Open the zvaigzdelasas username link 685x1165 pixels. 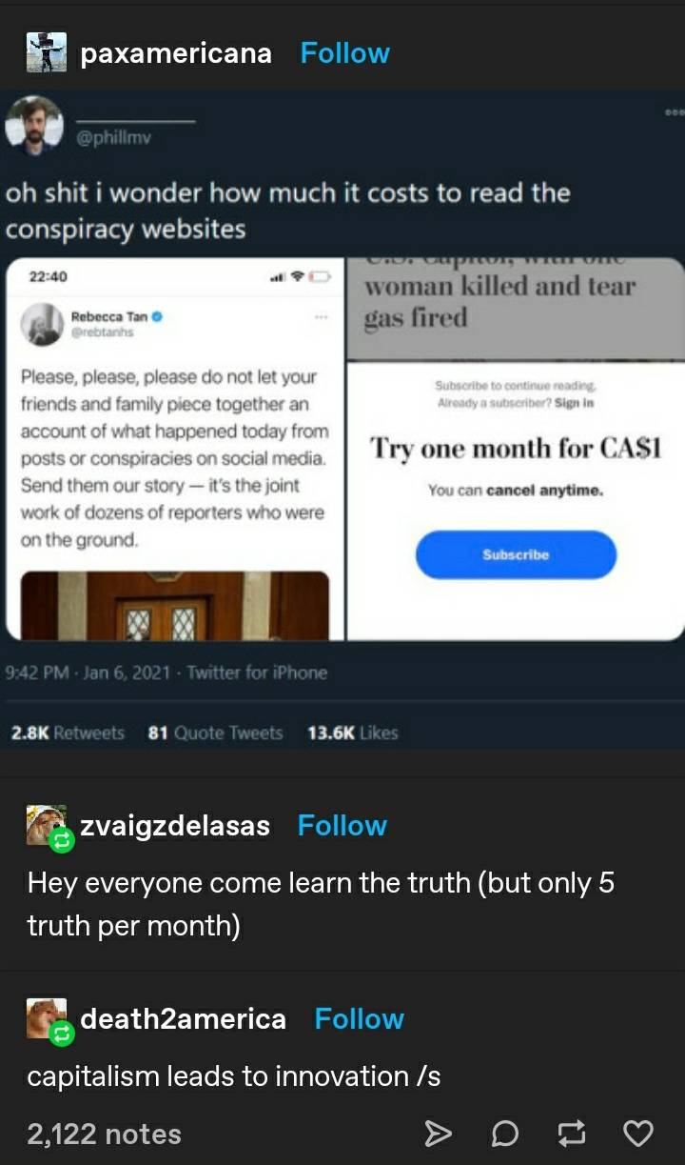(x=175, y=826)
